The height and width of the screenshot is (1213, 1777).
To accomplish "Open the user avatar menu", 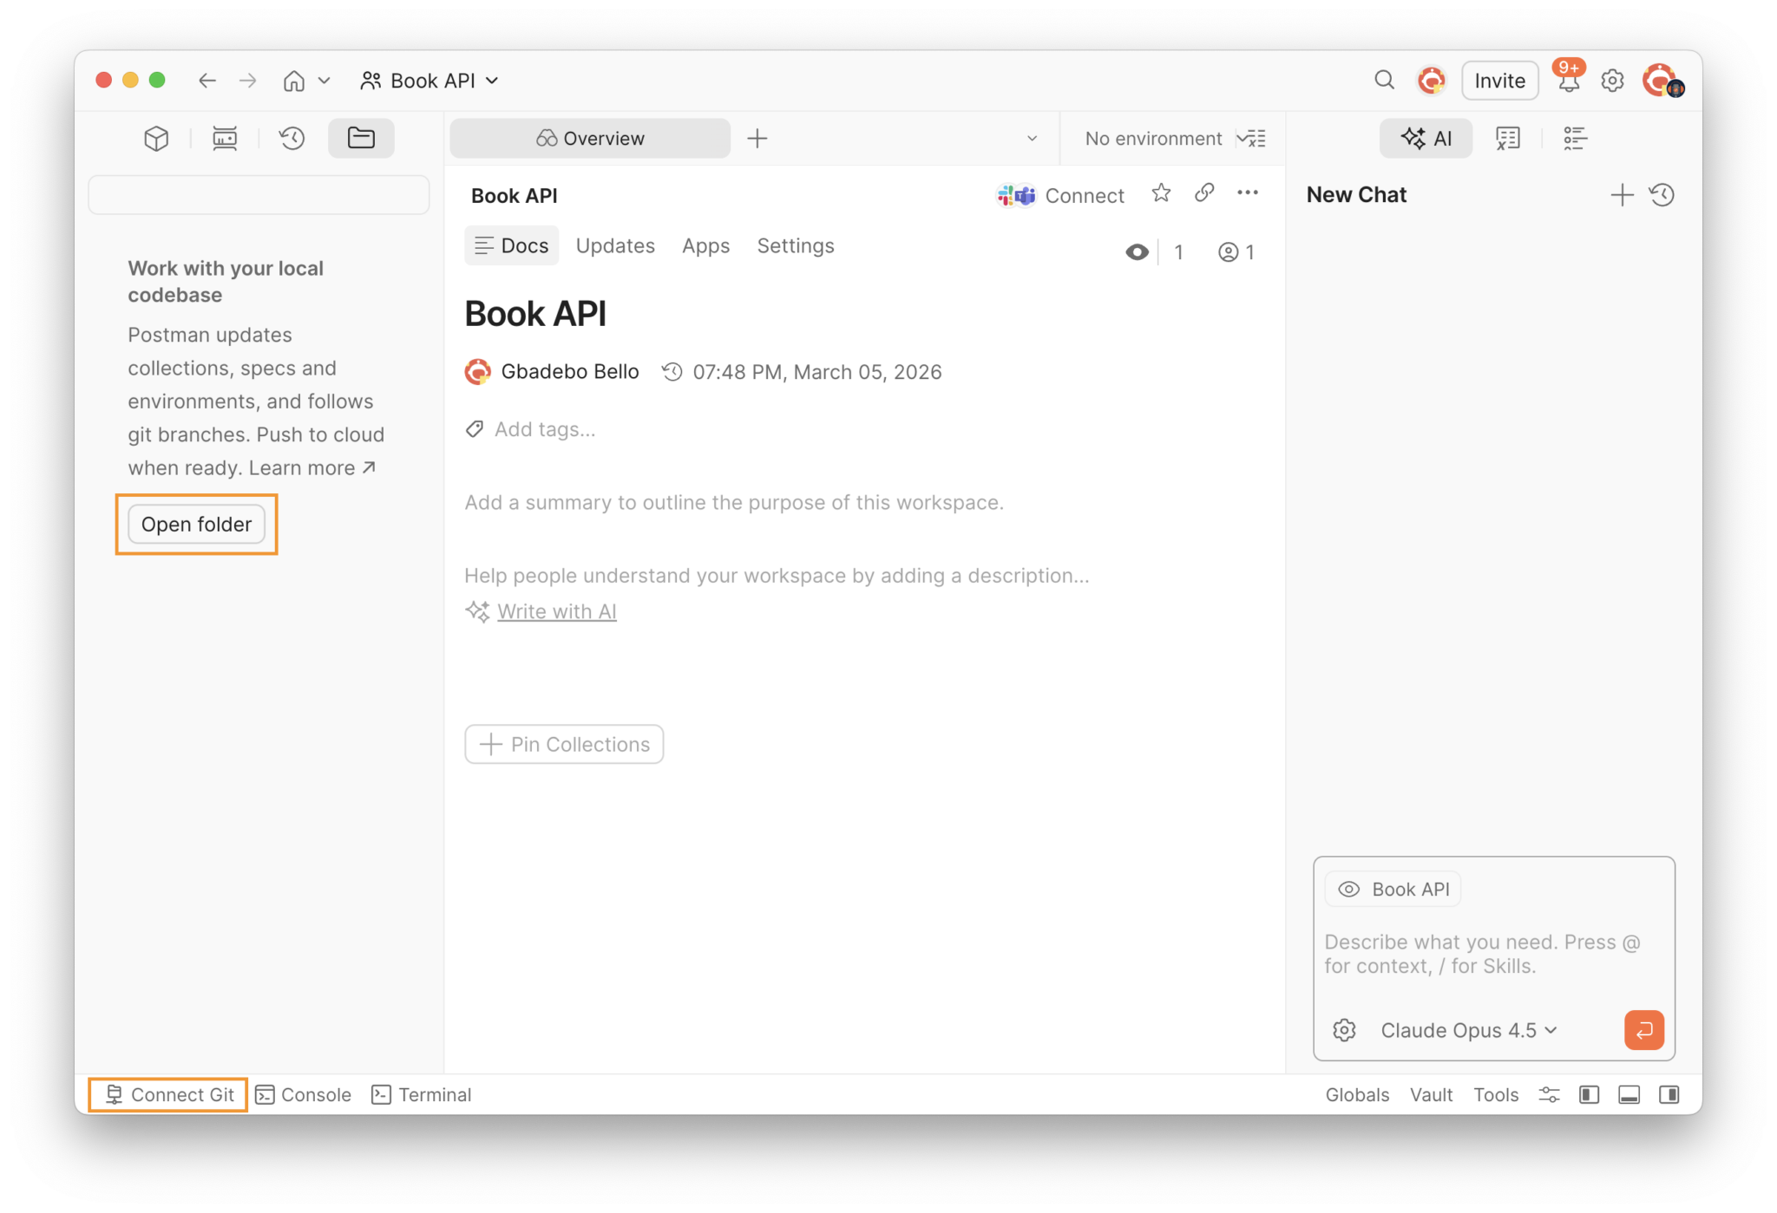I will [1662, 81].
